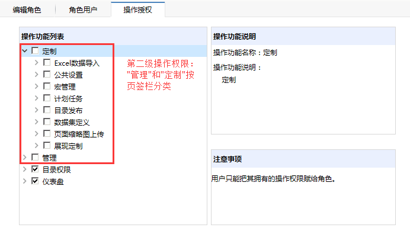Screen dimensions: 410x237
Task: Check the 管理 checkbox
Action: [35, 157]
